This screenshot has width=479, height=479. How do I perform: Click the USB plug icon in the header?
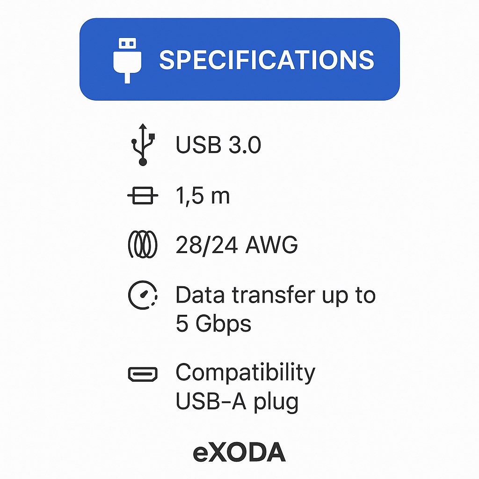(x=127, y=60)
